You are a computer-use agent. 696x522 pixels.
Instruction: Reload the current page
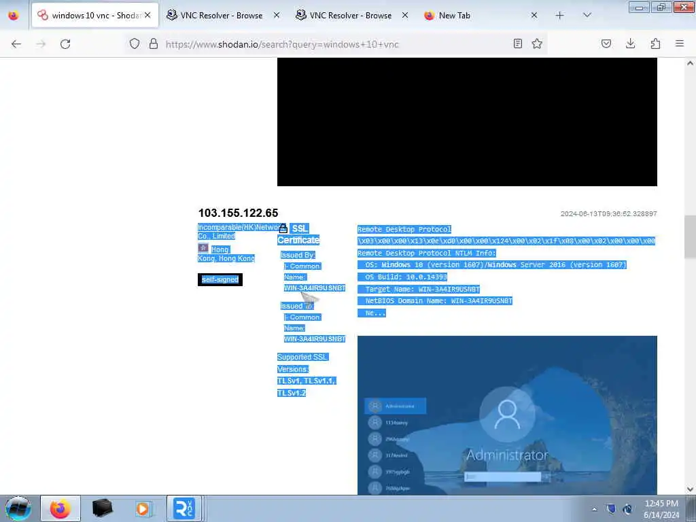pyautogui.click(x=65, y=44)
